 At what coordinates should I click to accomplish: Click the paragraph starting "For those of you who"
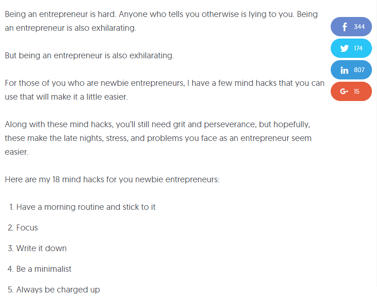[x=165, y=90]
